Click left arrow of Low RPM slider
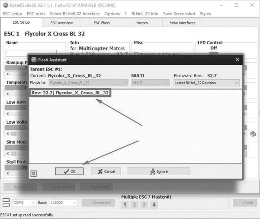Image resolution: width=260 pixels, height=219 pixels. pos(8,114)
